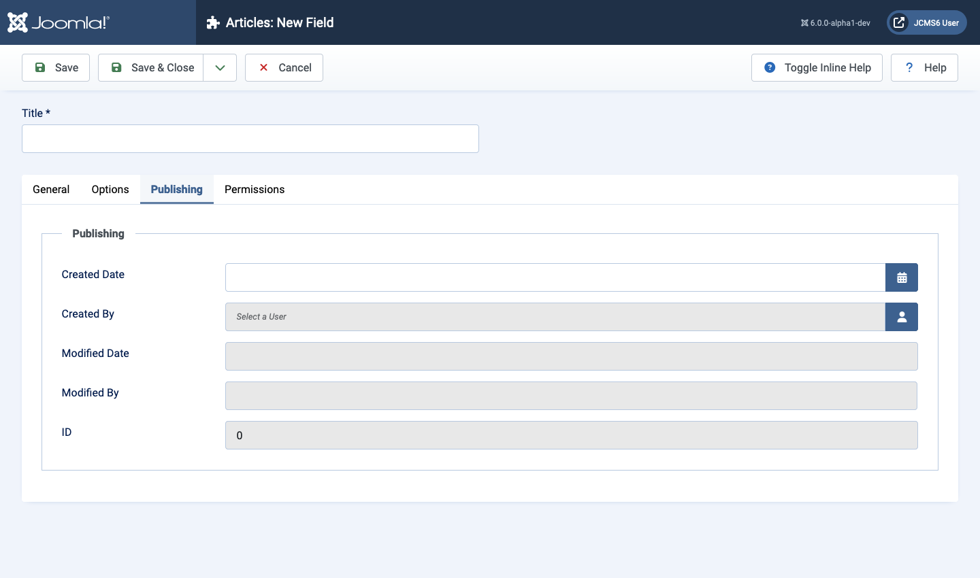Image resolution: width=980 pixels, height=578 pixels.
Task: Click the external link icon on JCMS6 User
Action: tap(898, 22)
